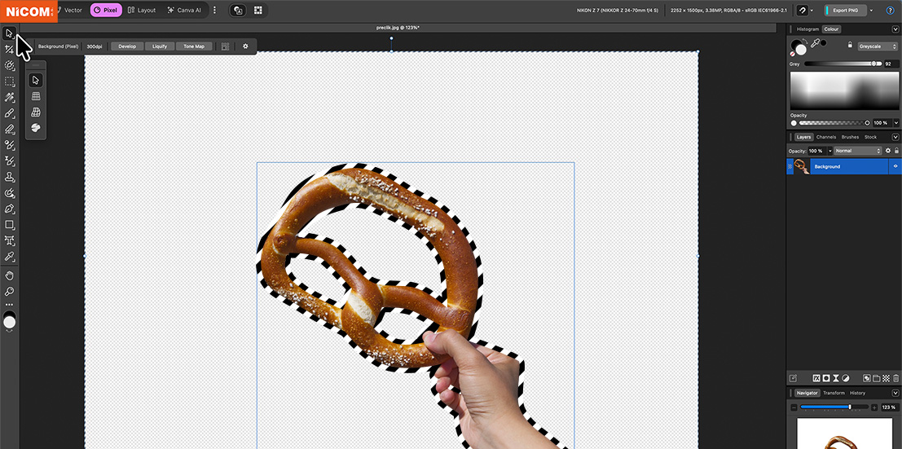
Task: Expand colour Opacity value dropdown arrow
Action: tap(895, 122)
